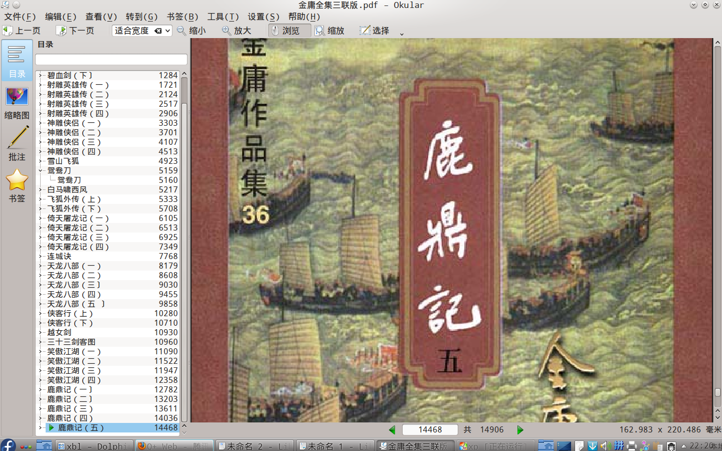The image size is (722, 451).
Task: Collapse the 鸳鸯刀 parent tree entry
Action: 41,170
